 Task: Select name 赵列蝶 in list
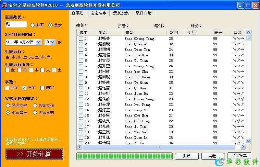point(104,55)
